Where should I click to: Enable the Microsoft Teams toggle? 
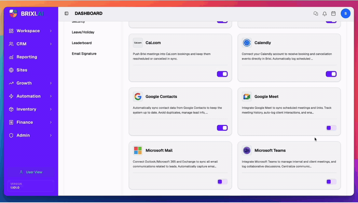(331, 182)
